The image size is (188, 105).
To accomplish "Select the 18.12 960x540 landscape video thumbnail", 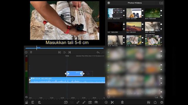I will (x=134, y=27).
